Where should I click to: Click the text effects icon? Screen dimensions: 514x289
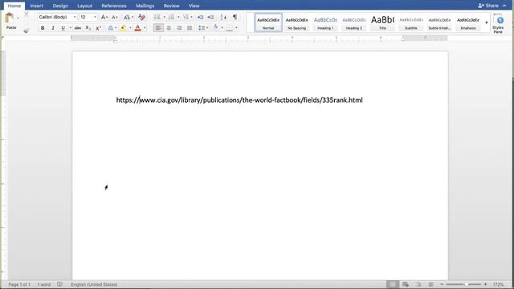point(111,28)
